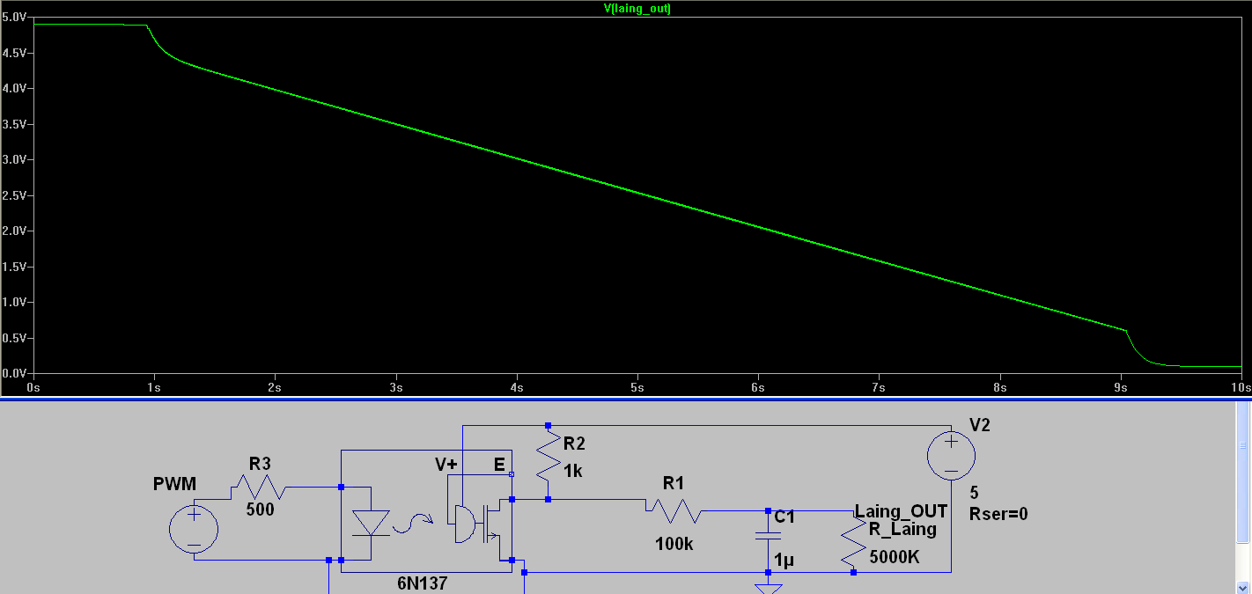Image resolution: width=1252 pixels, height=594 pixels.
Task: Click the 5.0V vertical axis label
Action: point(13,17)
